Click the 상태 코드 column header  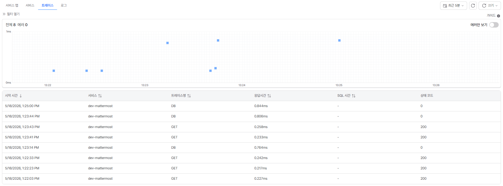pyautogui.click(x=427, y=96)
